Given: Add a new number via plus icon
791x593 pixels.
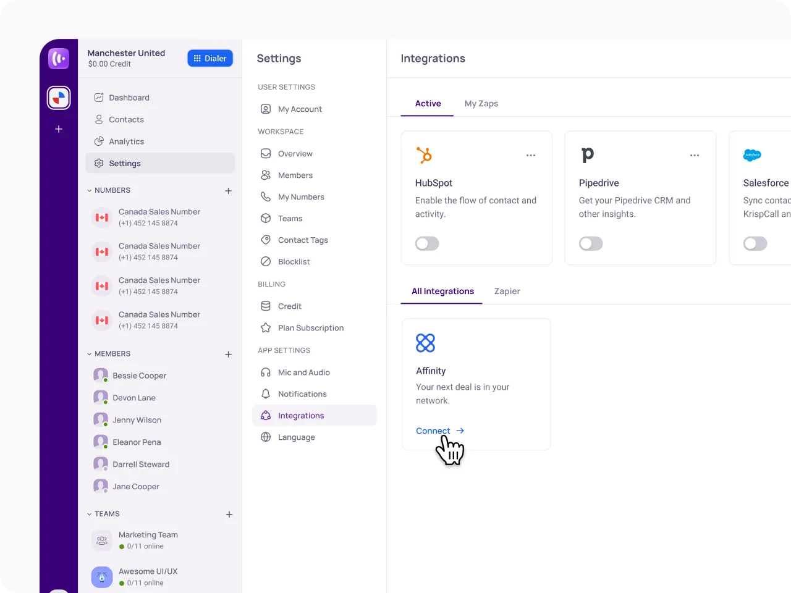Looking at the screenshot, I should [229, 191].
